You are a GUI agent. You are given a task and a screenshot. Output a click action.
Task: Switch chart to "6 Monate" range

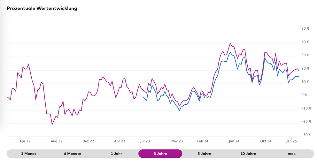tap(73, 154)
